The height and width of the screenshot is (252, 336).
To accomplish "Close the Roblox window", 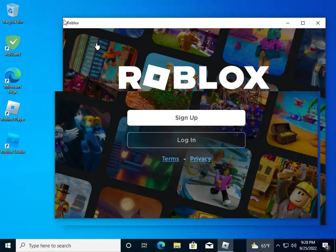I will click(318, 23).
